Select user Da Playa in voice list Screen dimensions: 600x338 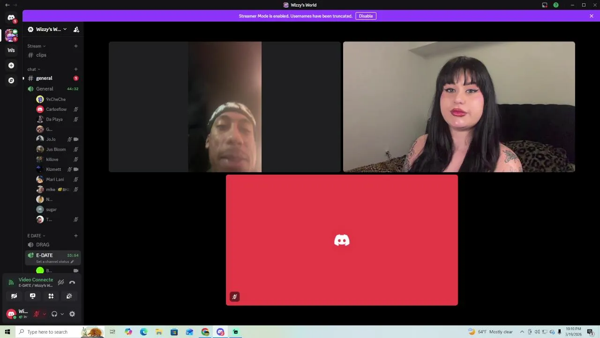click(57, 119)
